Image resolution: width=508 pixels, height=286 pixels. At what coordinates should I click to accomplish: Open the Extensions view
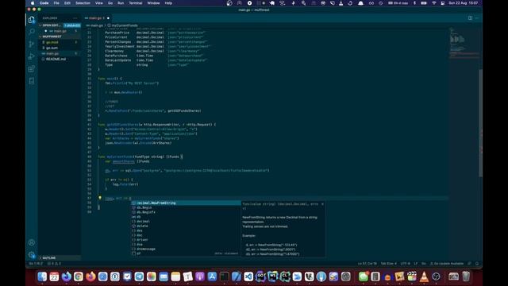[x=32, y=69]
